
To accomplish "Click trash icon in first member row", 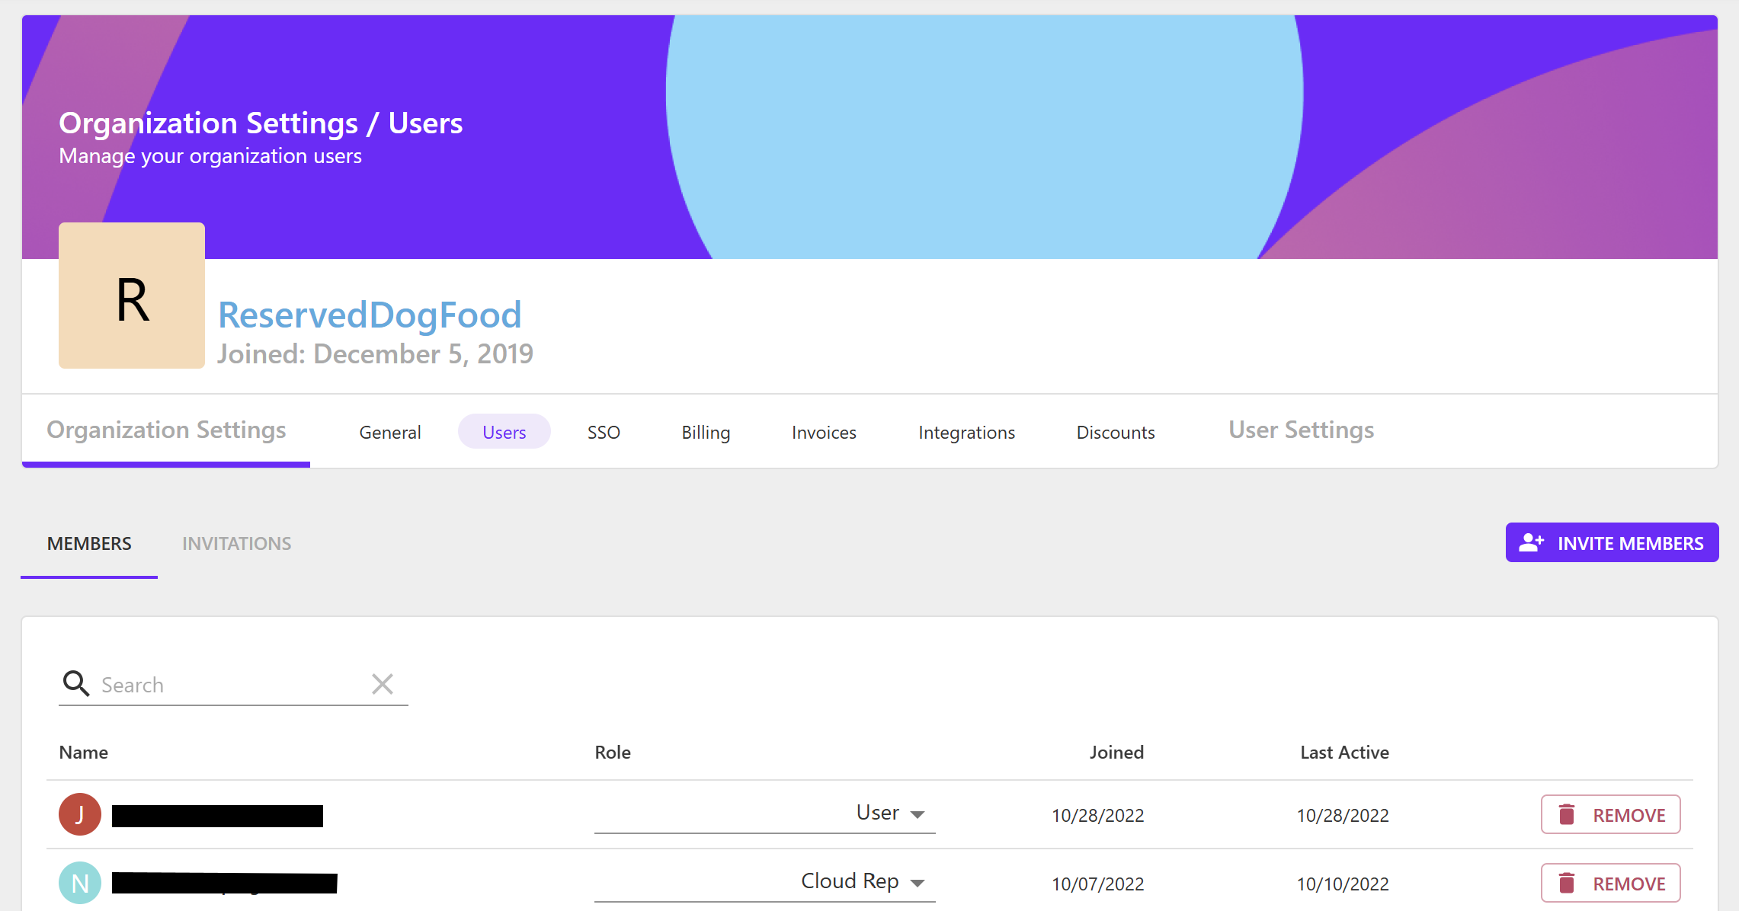I will (1567, 814).
